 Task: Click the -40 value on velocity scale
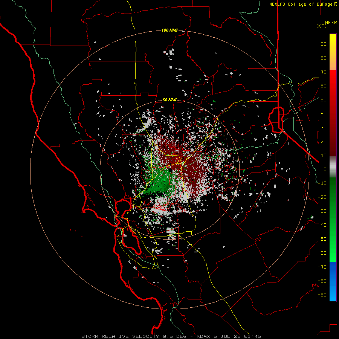pyautogui.click(x=322, y=225)
